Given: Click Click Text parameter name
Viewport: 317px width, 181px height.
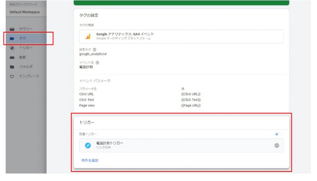Looking at the screenshot, I should (x=87, y=100).
